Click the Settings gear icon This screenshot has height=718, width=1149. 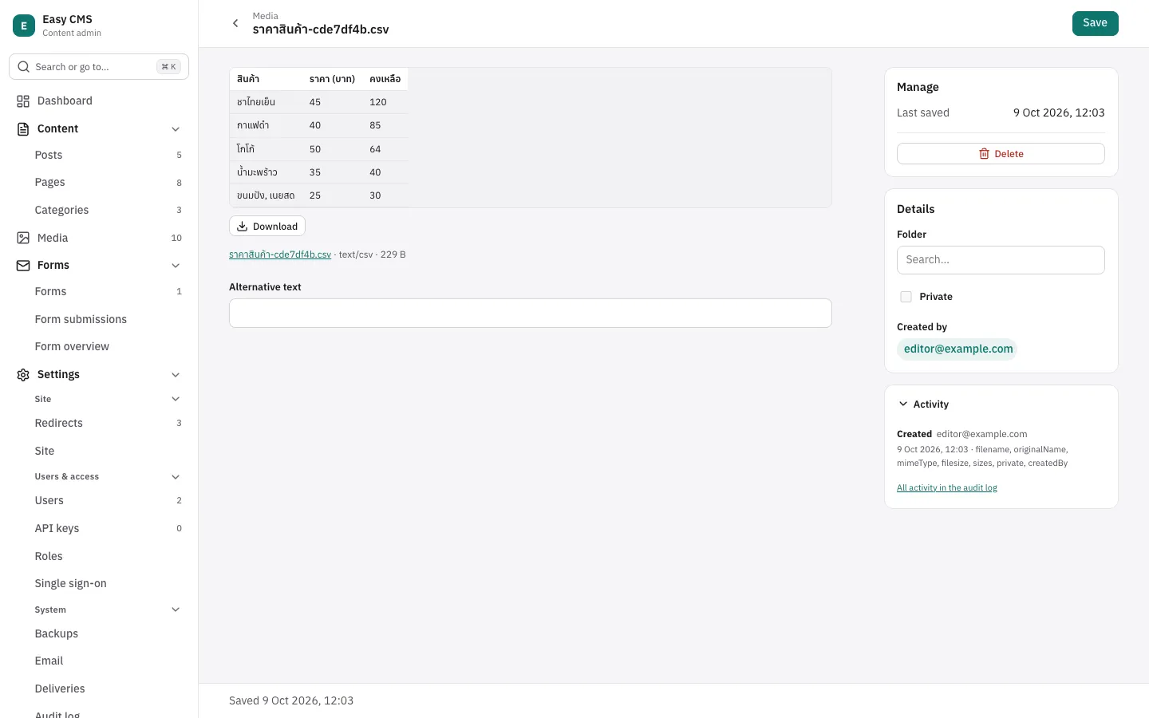pyautogui.click(x=23, y=375)
